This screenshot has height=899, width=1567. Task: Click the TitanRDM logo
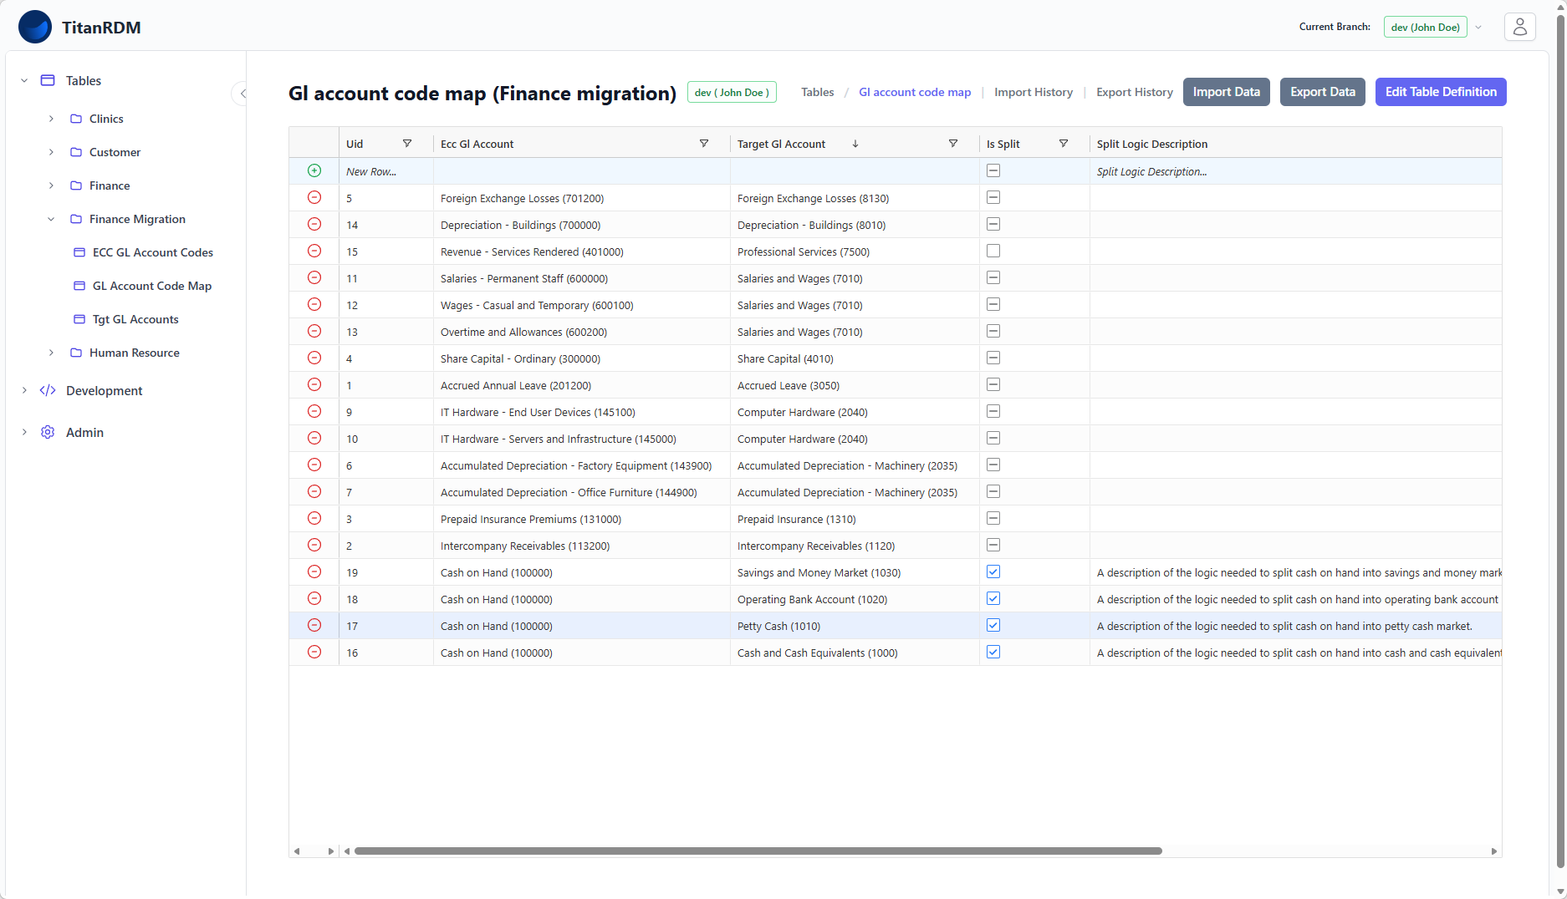35,27
